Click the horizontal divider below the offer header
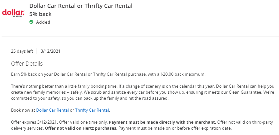The height and width of the screenshot is (135, 279). pos(140,37)
